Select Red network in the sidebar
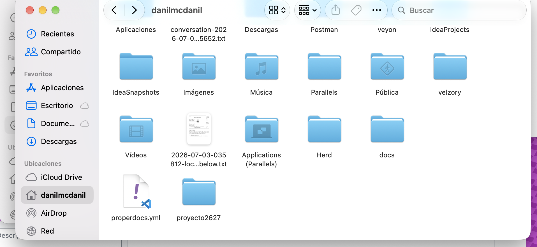The width and height of the screenshot is (537, 247). 57,231
